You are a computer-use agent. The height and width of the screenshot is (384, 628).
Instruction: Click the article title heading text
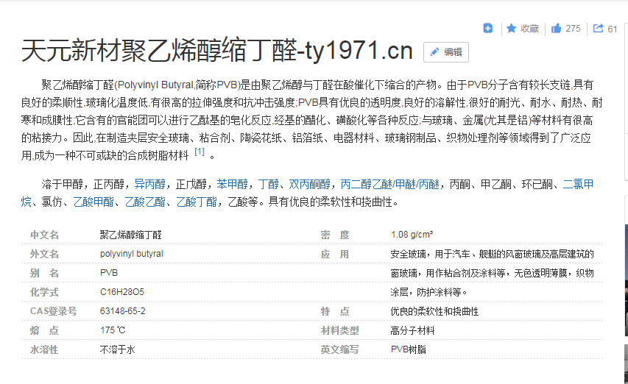(217, 51)
